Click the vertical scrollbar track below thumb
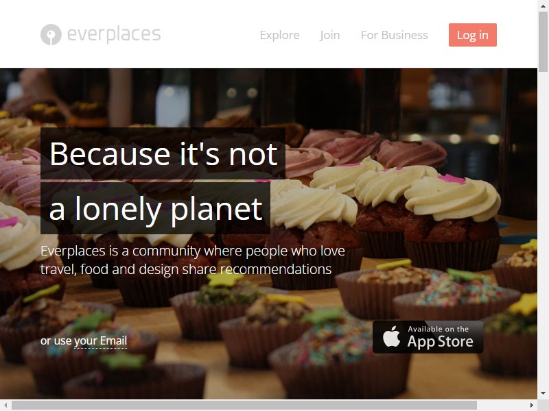 [x=543, y=230]
